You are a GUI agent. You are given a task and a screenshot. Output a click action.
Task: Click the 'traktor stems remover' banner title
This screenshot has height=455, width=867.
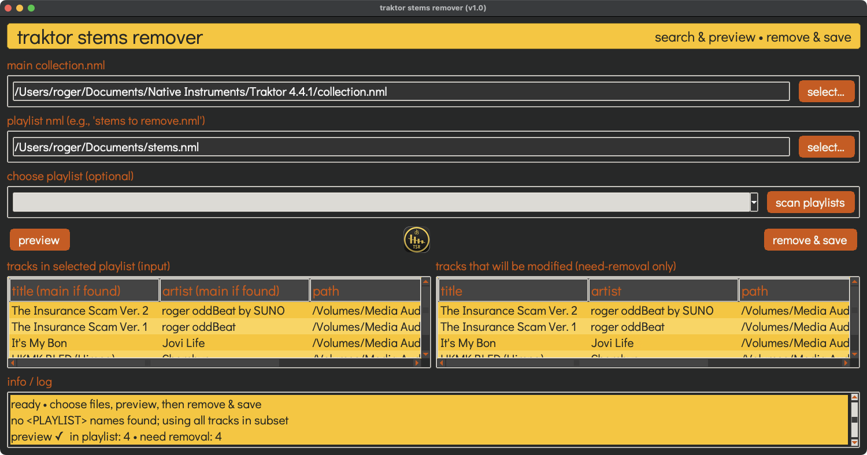coord(110,37)
